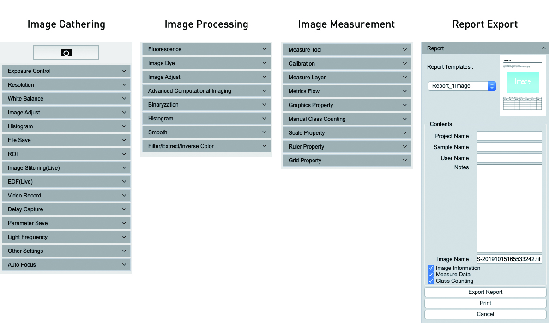Uncheck the Image Information checkbox
Screen dimensions: 549x323
click(431, 268)
